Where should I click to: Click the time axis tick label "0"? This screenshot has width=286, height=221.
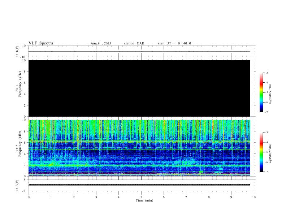pos(29,197)
